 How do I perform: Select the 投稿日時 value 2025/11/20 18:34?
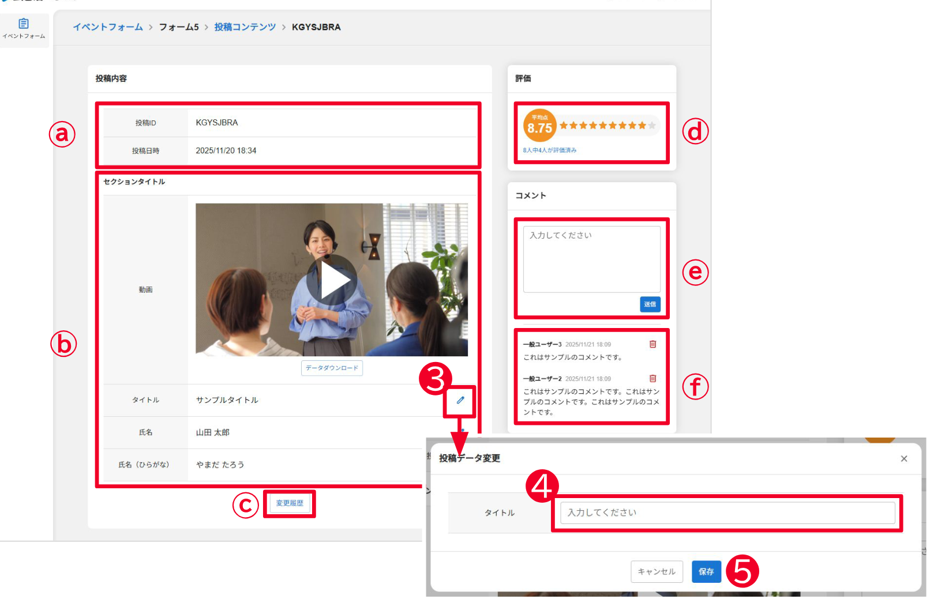(226, 150)
